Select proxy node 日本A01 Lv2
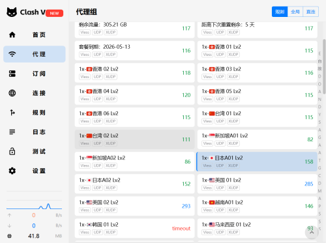326x243 pixels. (x=257, y=162)
